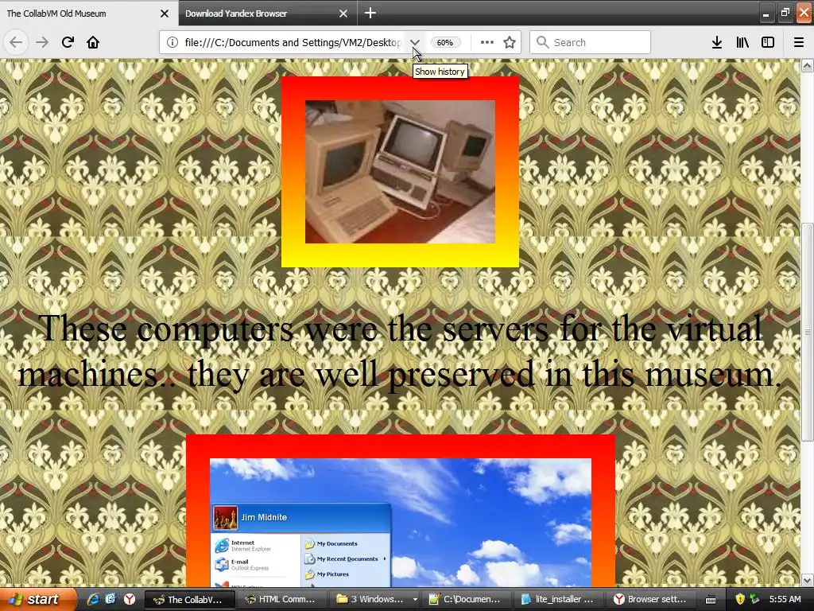This screenshot has width=814, height=611.
Task: Open the browser home page
Action: (x=93, y=42)
